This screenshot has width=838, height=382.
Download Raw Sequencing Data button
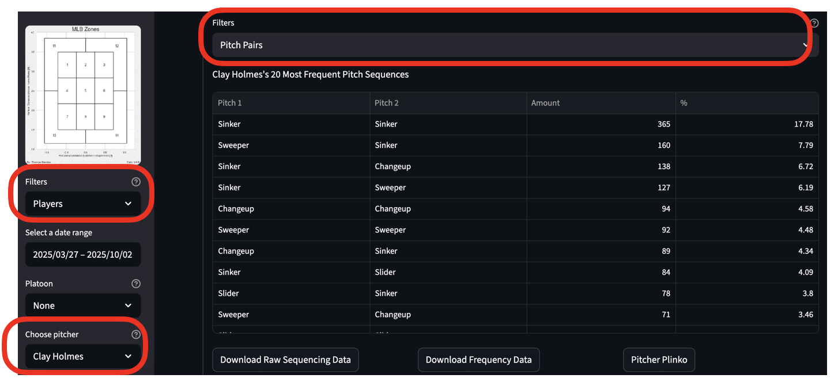(x=285, y=360)
